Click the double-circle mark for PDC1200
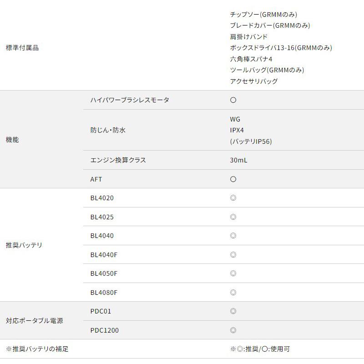This screenshot has height=364, width=364. tap(233, 330)
